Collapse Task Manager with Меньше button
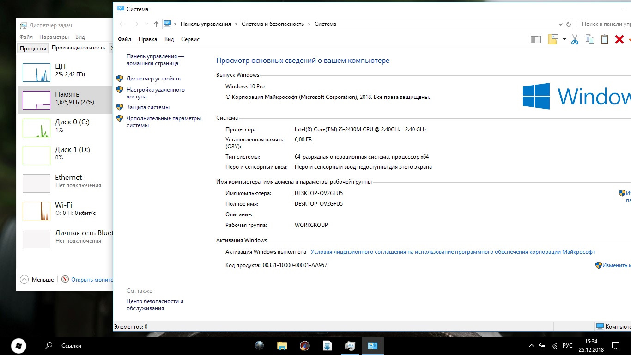The width and height of the screenshot is (631, 355). click(37, 280)
